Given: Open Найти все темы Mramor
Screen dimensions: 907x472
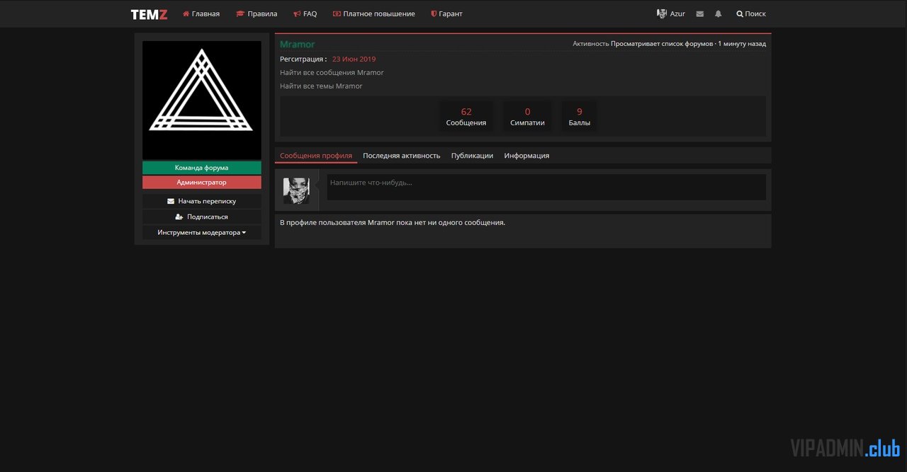Looking at the screenshot, I should click(x=321, y=86).
